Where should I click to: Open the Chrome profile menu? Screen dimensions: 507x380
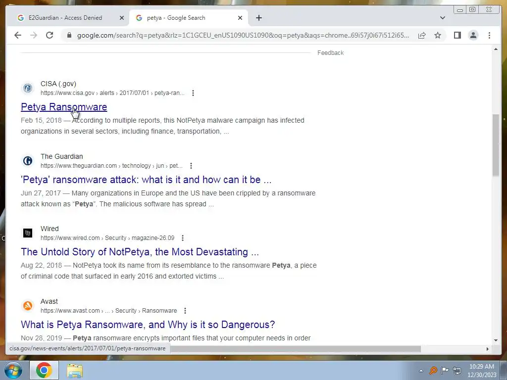pyautogui.click(x=473, y=35)
